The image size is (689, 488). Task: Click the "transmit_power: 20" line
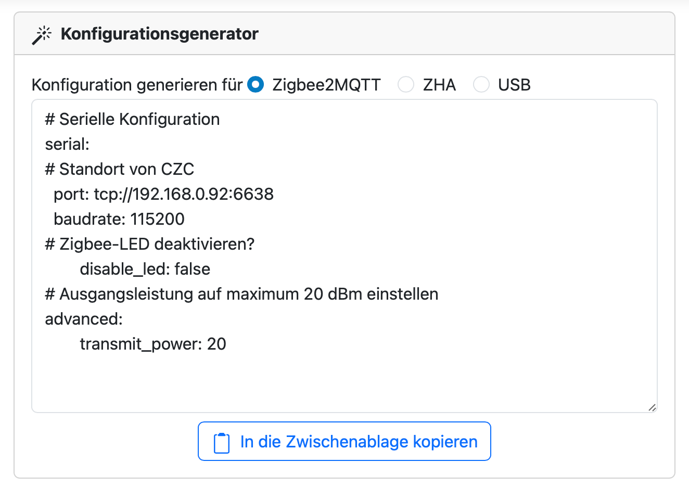pos(152,344)
